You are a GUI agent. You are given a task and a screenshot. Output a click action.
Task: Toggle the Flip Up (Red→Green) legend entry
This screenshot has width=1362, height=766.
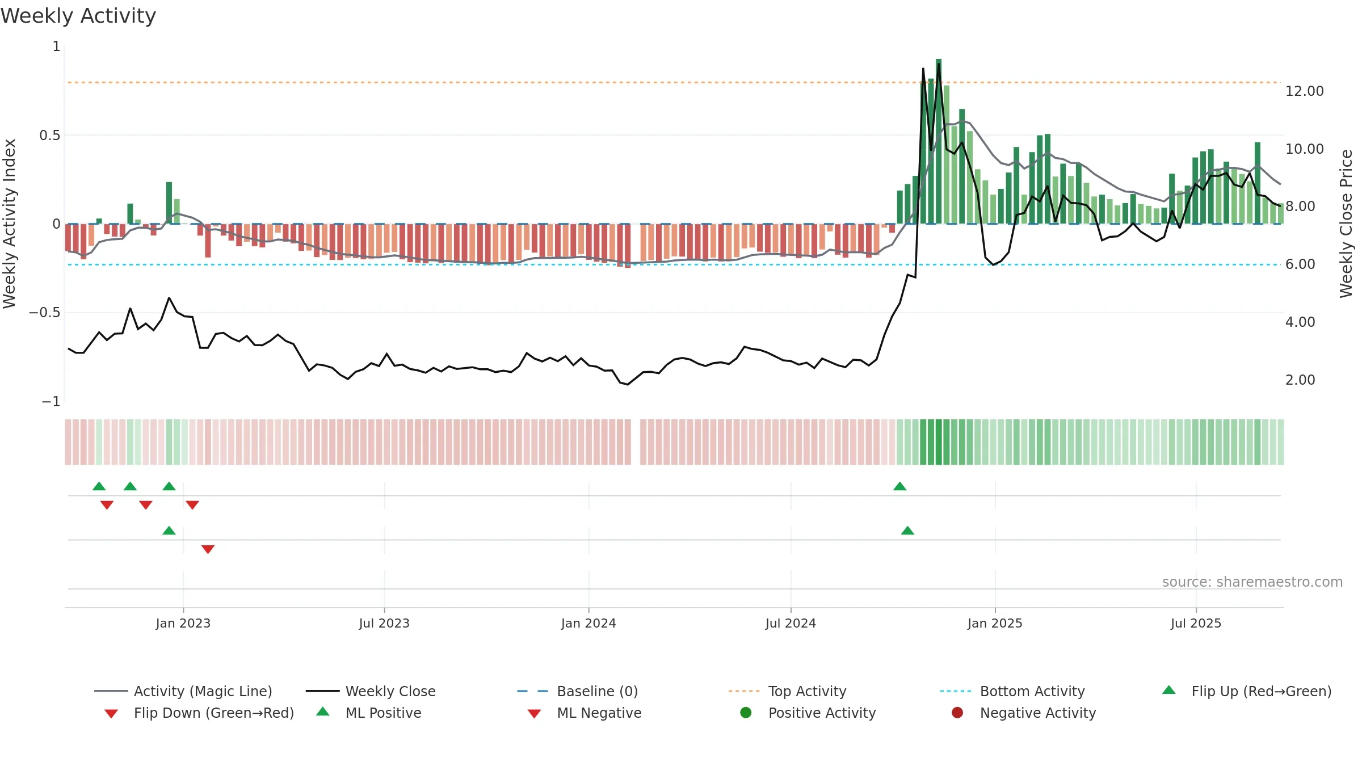[1246, 691]
